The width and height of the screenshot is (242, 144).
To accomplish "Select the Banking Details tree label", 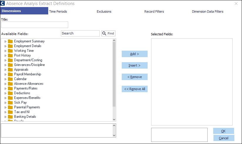I will 25,117.
